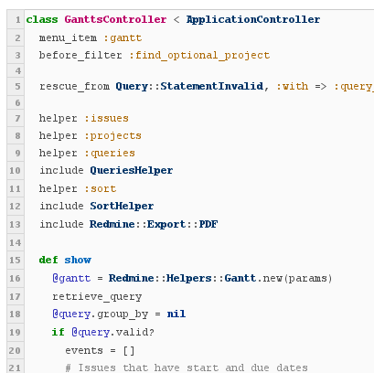Click the :gantt symbol
This screenshot has width=374, height=373.
123,38
